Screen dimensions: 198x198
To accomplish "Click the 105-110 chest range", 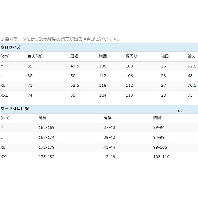I will click(161, 157).
